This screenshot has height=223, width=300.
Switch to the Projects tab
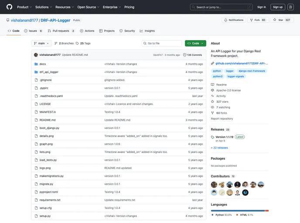pos(107,31)
